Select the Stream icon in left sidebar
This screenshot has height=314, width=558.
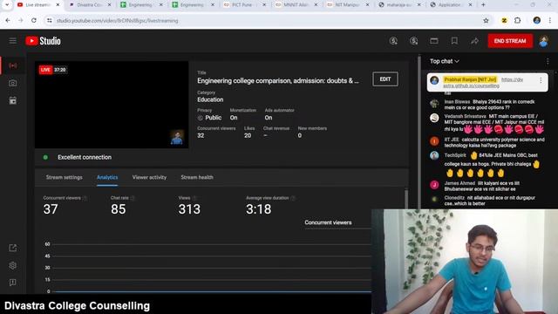(13, 65)
